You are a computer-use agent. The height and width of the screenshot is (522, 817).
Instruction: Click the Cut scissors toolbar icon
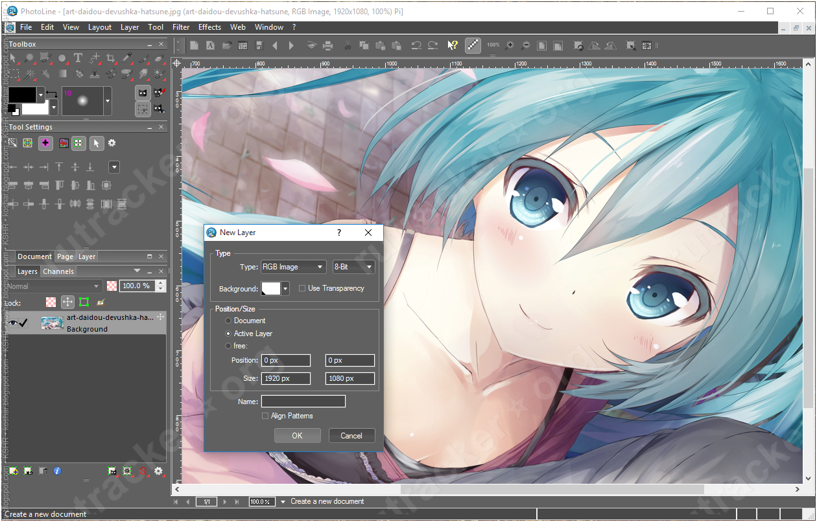pos(348,45)
